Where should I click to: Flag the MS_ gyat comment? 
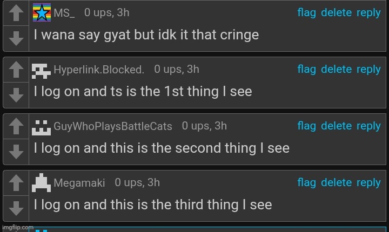306,13
